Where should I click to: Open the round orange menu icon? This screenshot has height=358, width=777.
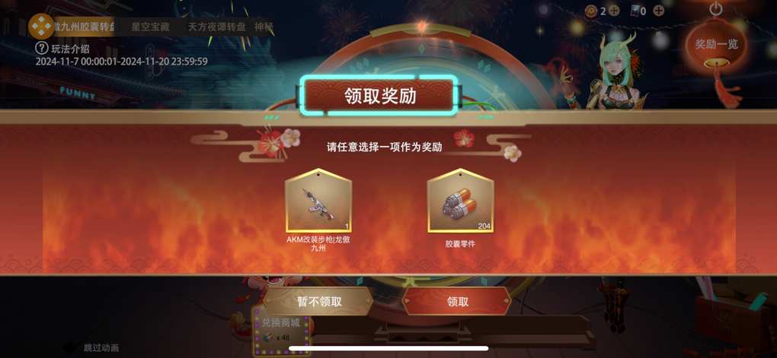point(41,26)
